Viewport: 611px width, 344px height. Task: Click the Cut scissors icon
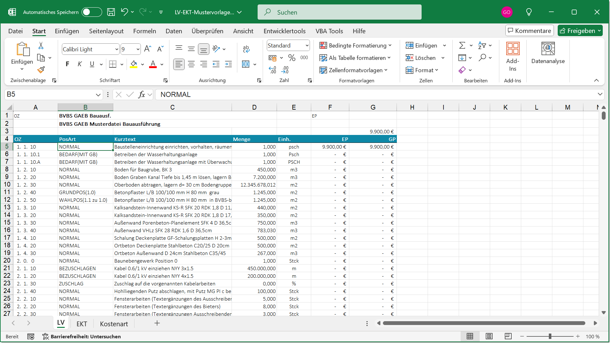click(x=41, y=46)
